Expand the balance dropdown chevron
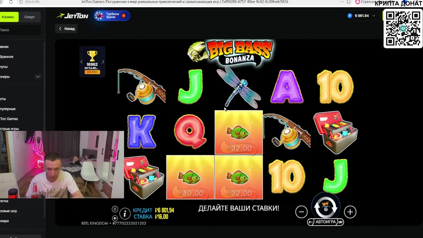The height and width of the screenshot is (238, 423). [374, 16]
